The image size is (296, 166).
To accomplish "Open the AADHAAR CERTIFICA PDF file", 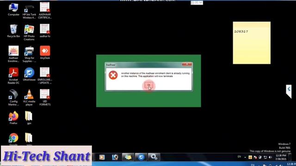I will (45, 11).
